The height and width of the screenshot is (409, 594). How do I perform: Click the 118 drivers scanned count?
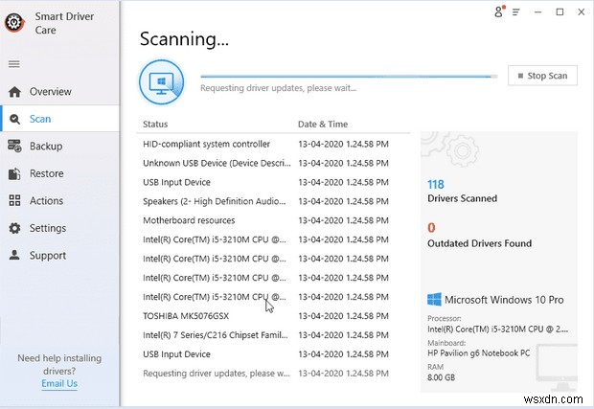[x=436, y=185]
